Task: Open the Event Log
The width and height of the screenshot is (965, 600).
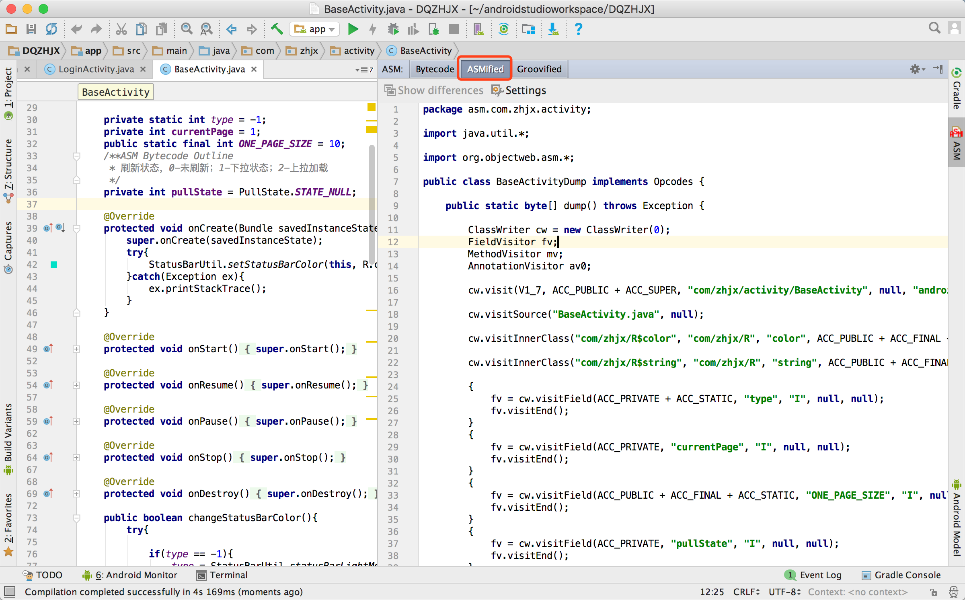Action: [814, 575]
